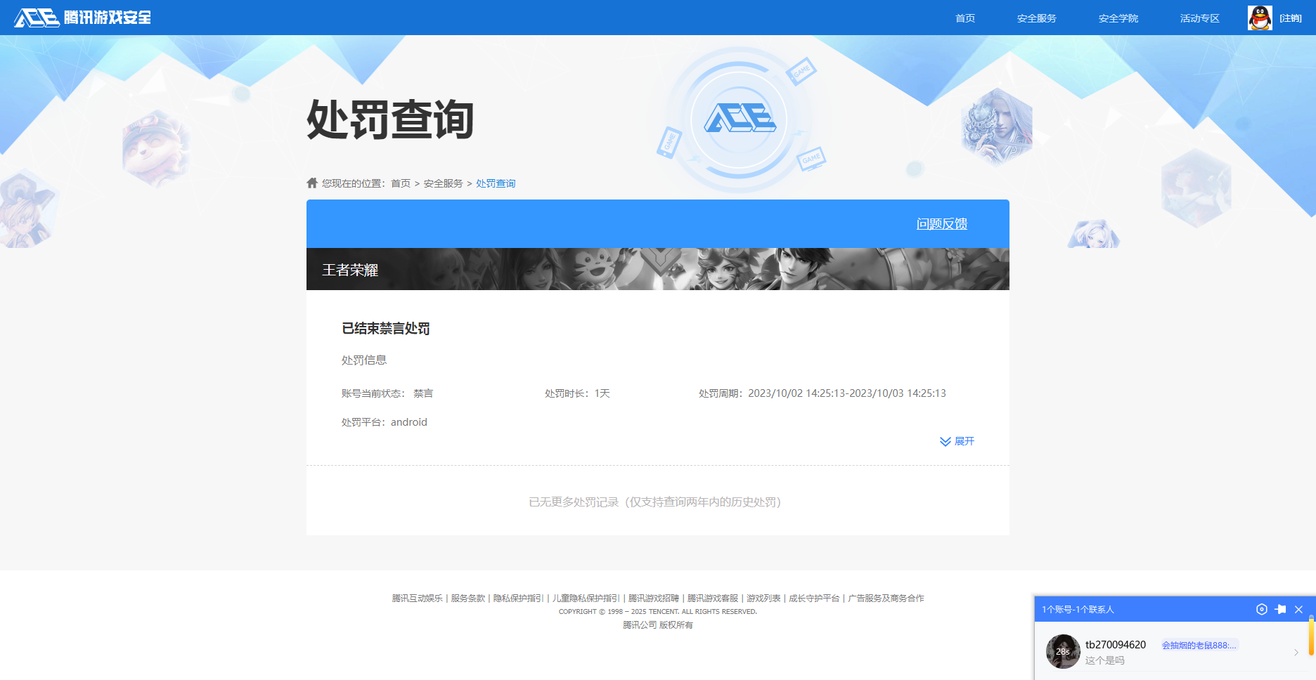Click the 会抽烟的老鼠888 tag
This screenshot has height=680, width=1316.
[x=1199, y=645]
